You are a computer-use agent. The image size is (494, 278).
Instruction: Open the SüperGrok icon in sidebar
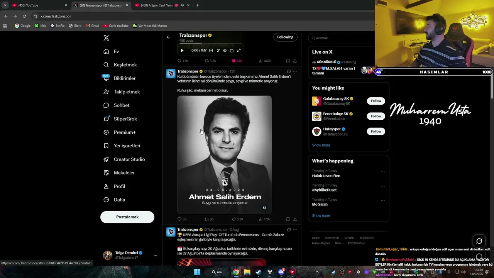tap(106, 119)
